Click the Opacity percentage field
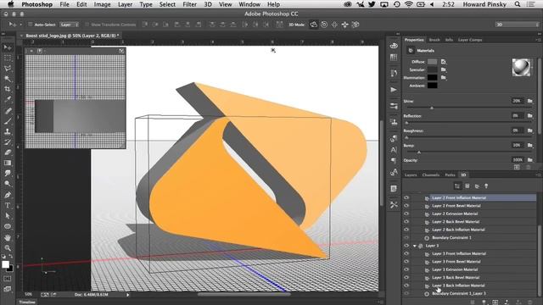Screen dimensions: 543x305 coord(518,160)
